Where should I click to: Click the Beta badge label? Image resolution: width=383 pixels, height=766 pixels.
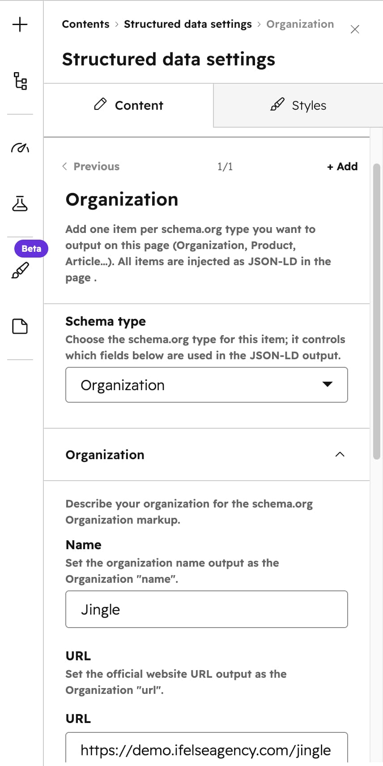coord(31,249)
